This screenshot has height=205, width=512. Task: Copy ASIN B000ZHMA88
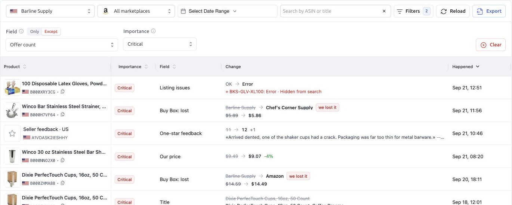[x=63, y=183]
